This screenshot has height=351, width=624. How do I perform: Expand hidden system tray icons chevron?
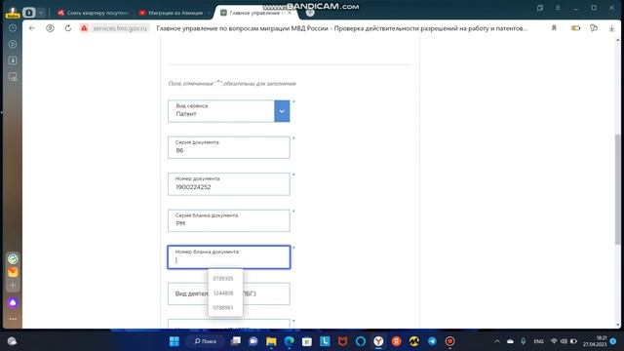(497, 341)
